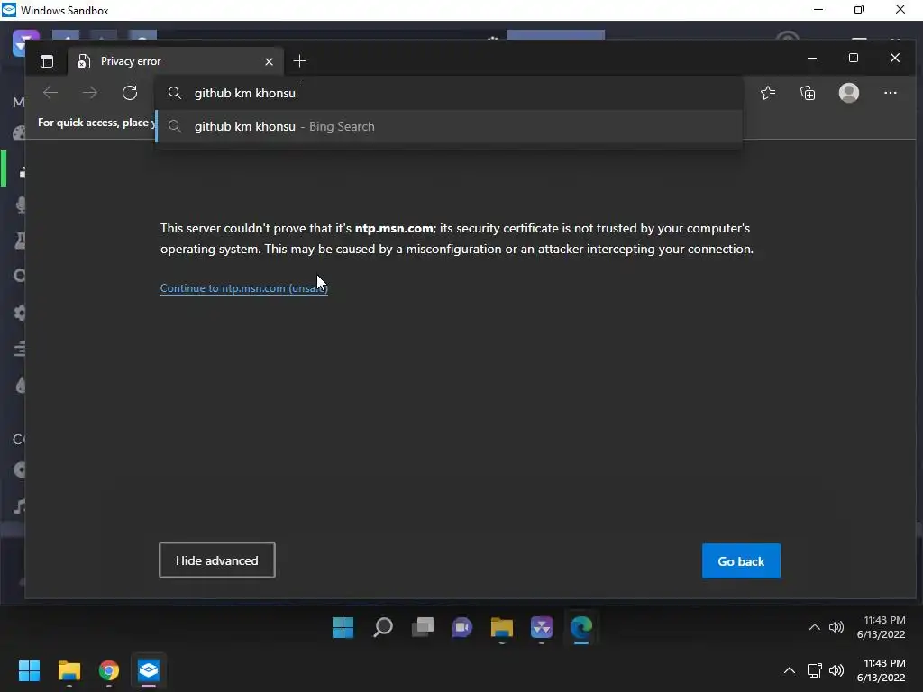Click the Edge back arrow

click(x=50, y=93)
